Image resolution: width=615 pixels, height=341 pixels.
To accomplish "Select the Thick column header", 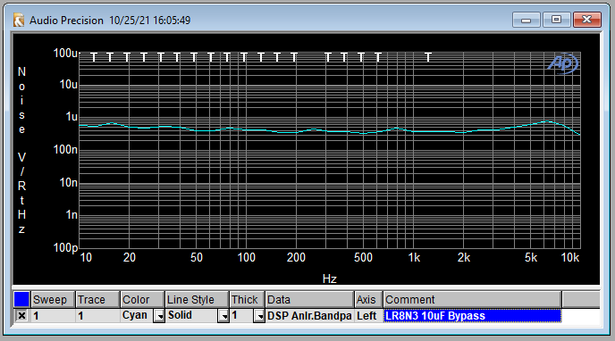I will 247,300.
